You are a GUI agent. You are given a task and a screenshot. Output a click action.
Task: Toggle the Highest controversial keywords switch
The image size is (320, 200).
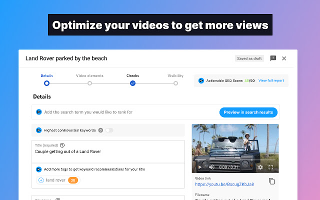[x=108, y=130]
